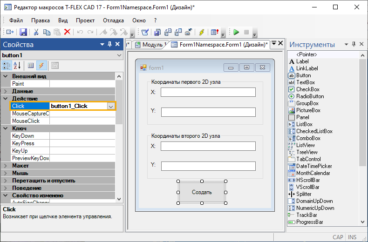368x242 pixels.
Task: Select the TrackBar control in toolbox
Action: click(x=306, y=215)
